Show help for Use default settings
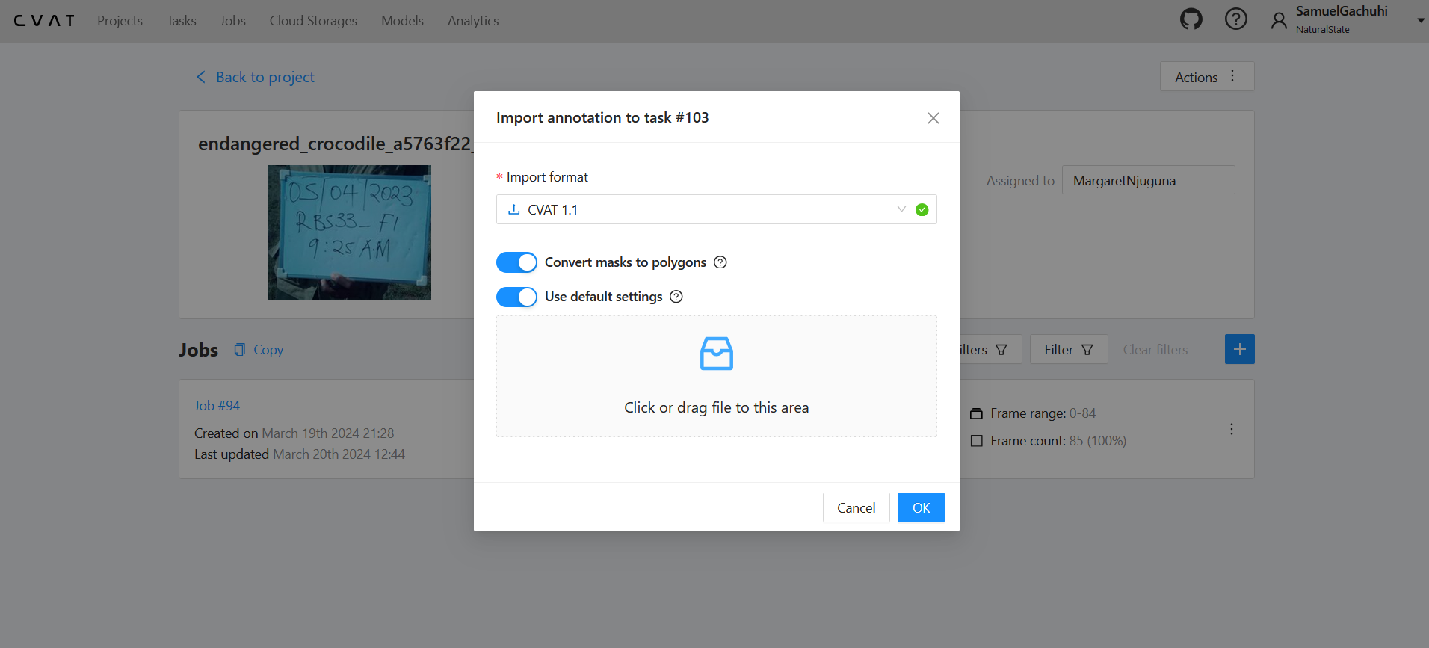The image size is (1429, 648). pos(676,297)
